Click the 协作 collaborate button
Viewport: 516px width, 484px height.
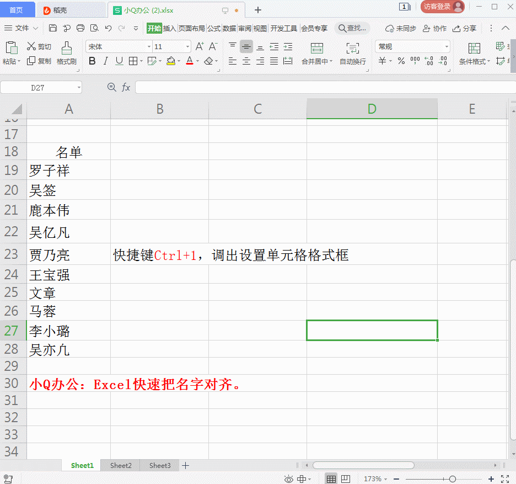pyautogui.click(x=435, y=28)
